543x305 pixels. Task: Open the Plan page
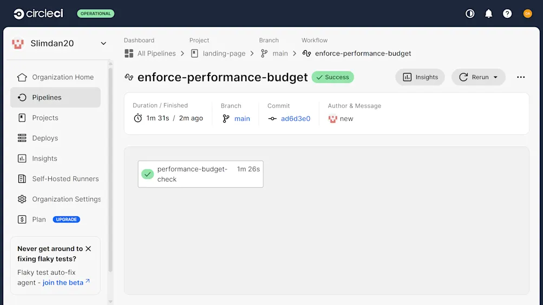pyautogui.click(x=39, y=220)
